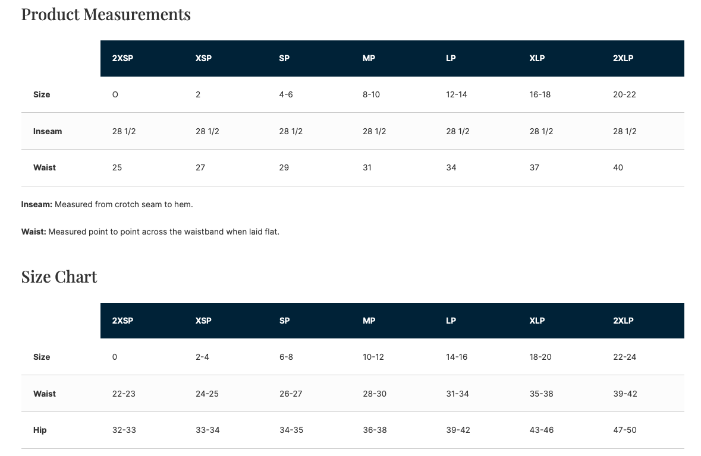Click the Size Chart heading

(59, 277)
